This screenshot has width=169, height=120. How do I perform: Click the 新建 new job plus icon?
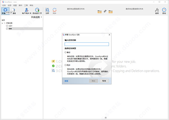pyautogui.click(x=5, y=10)
